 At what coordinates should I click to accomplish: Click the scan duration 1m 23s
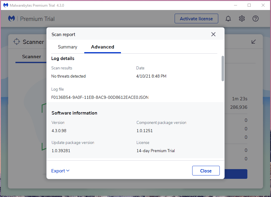(240, 99)
